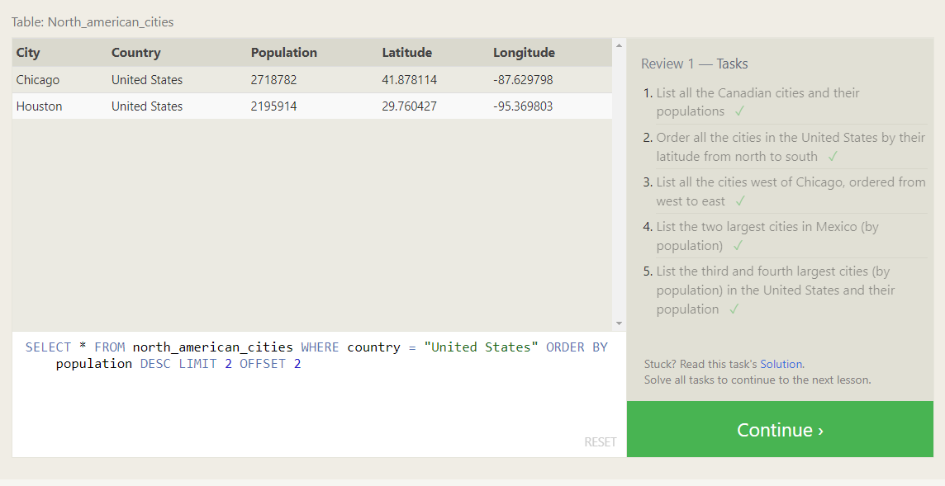The height and width of the screenshot is (486, 945).
Task: Click the checkmark beside the fifth task
Action: tap(734, 309)
